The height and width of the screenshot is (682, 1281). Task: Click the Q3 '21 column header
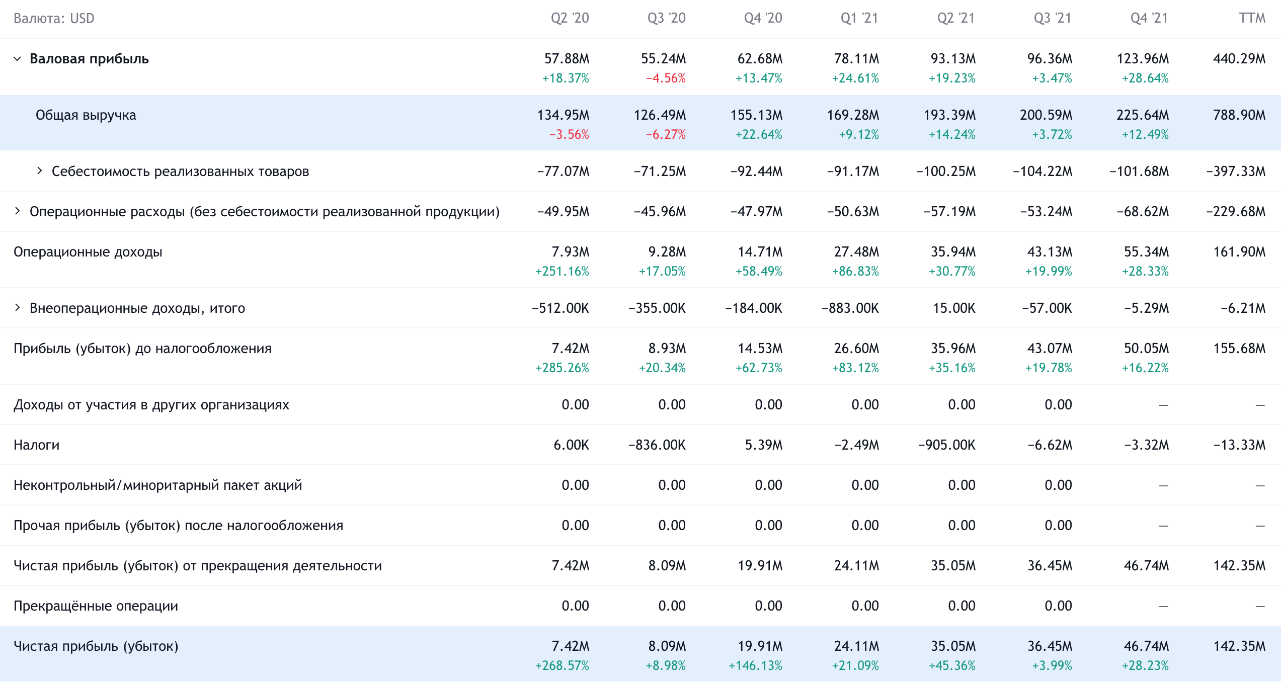click(x=1053, y=19)
